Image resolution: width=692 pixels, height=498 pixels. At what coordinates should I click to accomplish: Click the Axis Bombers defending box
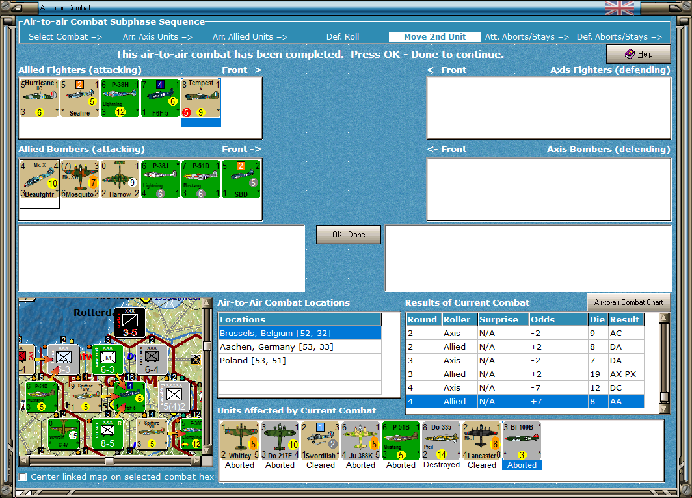[548, 189]
